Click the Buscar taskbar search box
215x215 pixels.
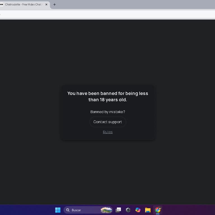pos(88,210)
